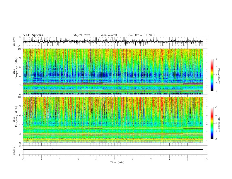This screenshot has height=179, width=232.
Task: Click the ch.1 voltage waveform trace
Action: click(x=113, y=42)
